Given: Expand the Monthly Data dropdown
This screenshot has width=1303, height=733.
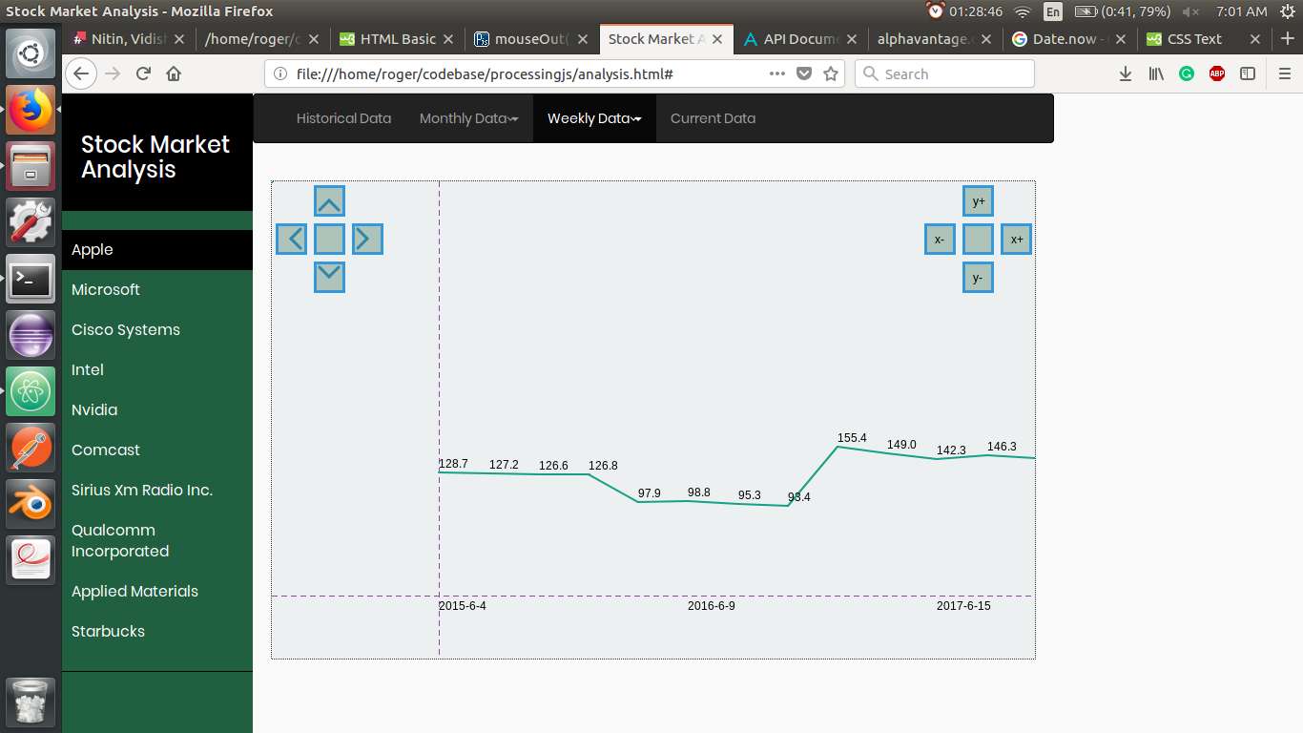Looking at the screenshot, I should pos(468,118).
